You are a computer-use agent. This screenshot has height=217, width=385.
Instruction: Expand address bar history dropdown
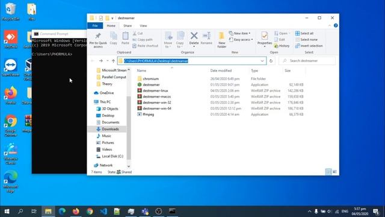click(262, 61)
